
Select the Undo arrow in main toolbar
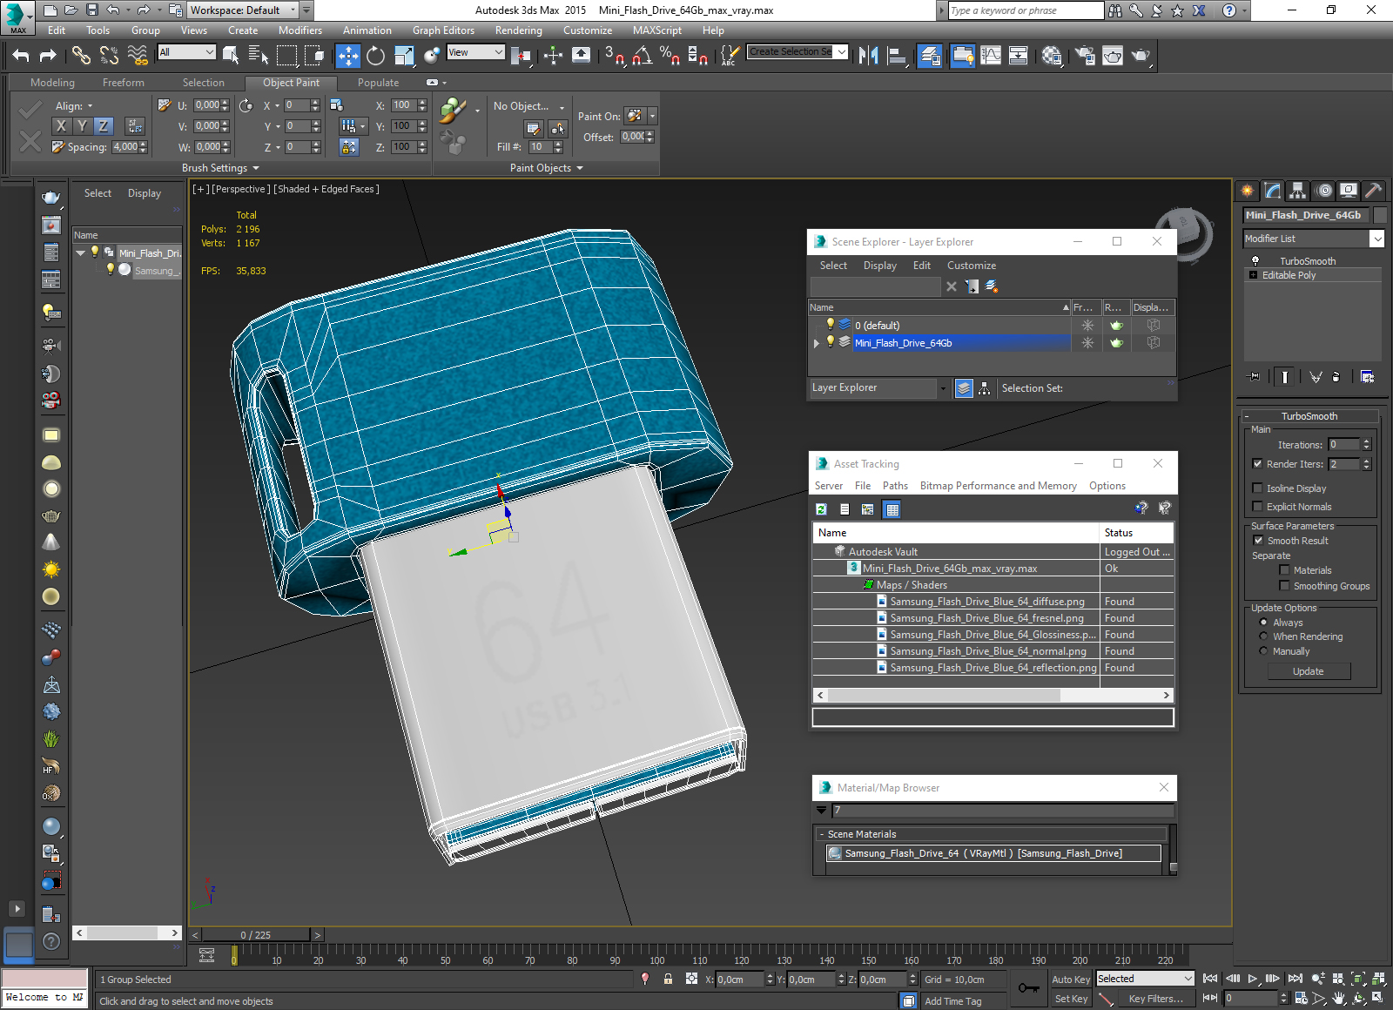pyautogui.click(x=21, y=56)
